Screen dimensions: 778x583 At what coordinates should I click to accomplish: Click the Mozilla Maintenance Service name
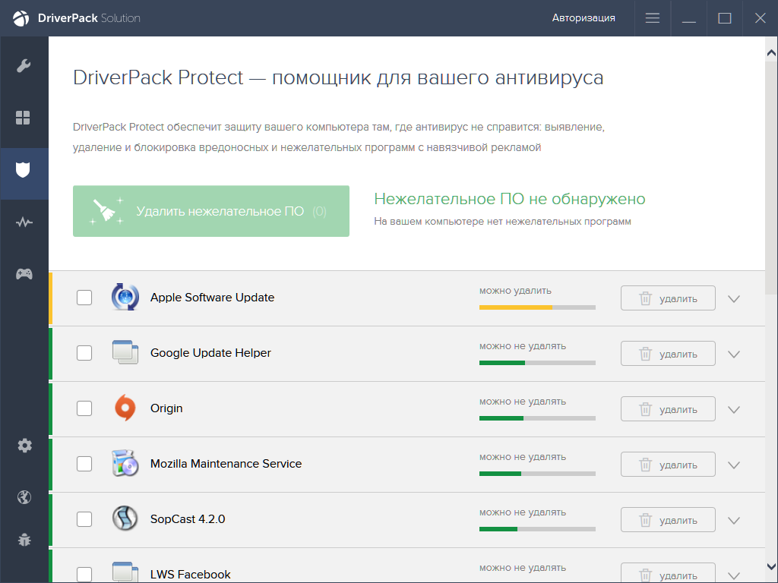pyautogui.click(x=226, y=464)
